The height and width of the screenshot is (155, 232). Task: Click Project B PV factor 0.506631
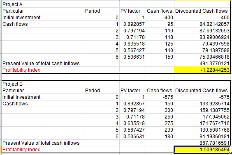(132, 137)
